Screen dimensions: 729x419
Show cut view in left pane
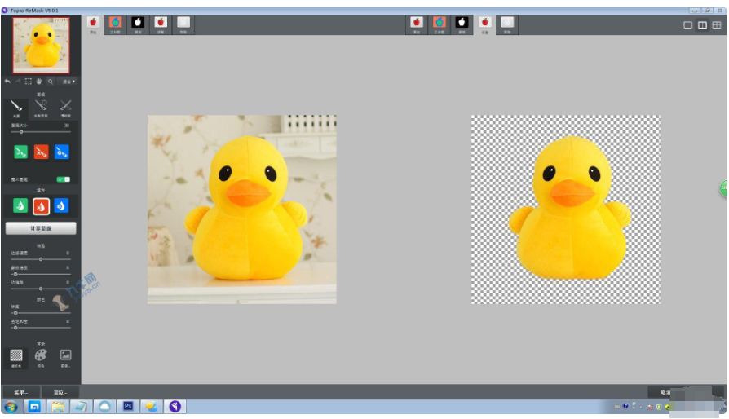coord(183,24)
